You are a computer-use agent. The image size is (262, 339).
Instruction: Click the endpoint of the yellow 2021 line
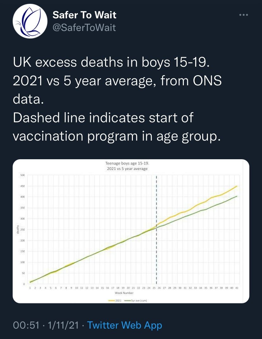pyautogui.click(x=237, y=186)
